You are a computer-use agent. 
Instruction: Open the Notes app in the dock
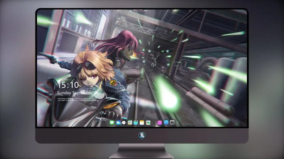click(142, 123)
